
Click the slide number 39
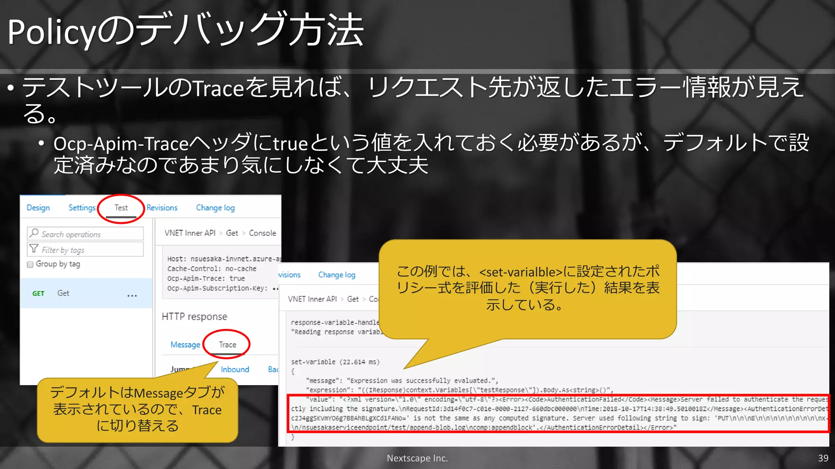[823, 458]
